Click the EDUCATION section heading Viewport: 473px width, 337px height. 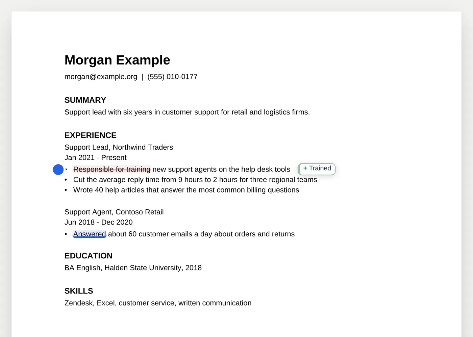pyautogui.click(x=88, y=256)
